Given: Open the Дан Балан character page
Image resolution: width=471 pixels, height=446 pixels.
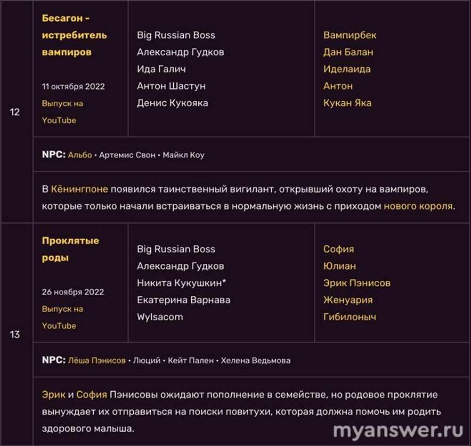Looking at the screenshot, I should (348, 52).
